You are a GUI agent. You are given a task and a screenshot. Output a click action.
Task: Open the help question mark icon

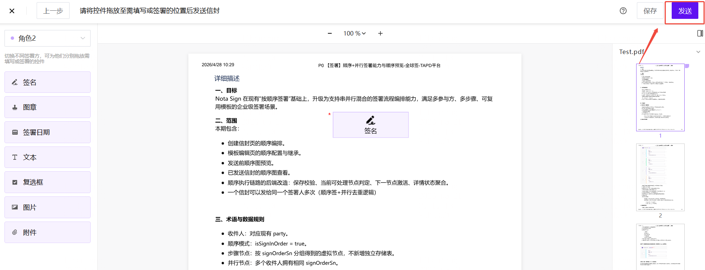point(623,11)
